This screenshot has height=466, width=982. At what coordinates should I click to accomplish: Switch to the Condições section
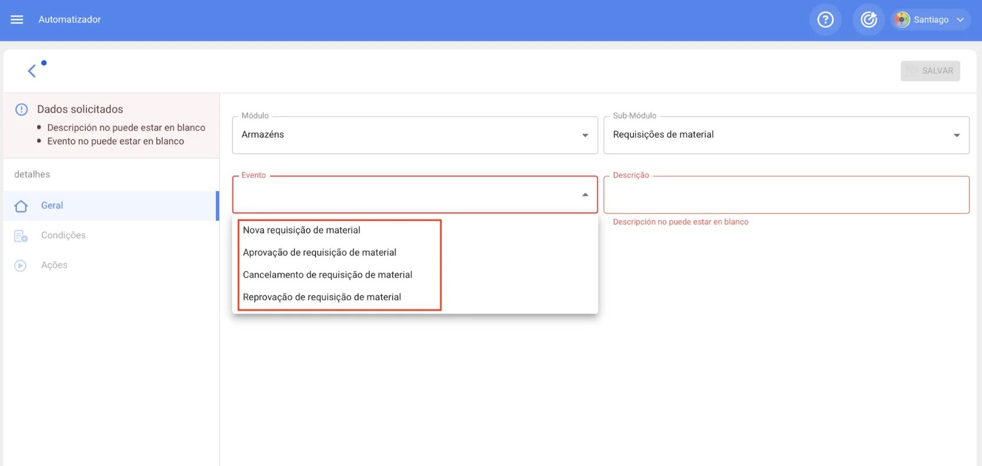point(64,235)
